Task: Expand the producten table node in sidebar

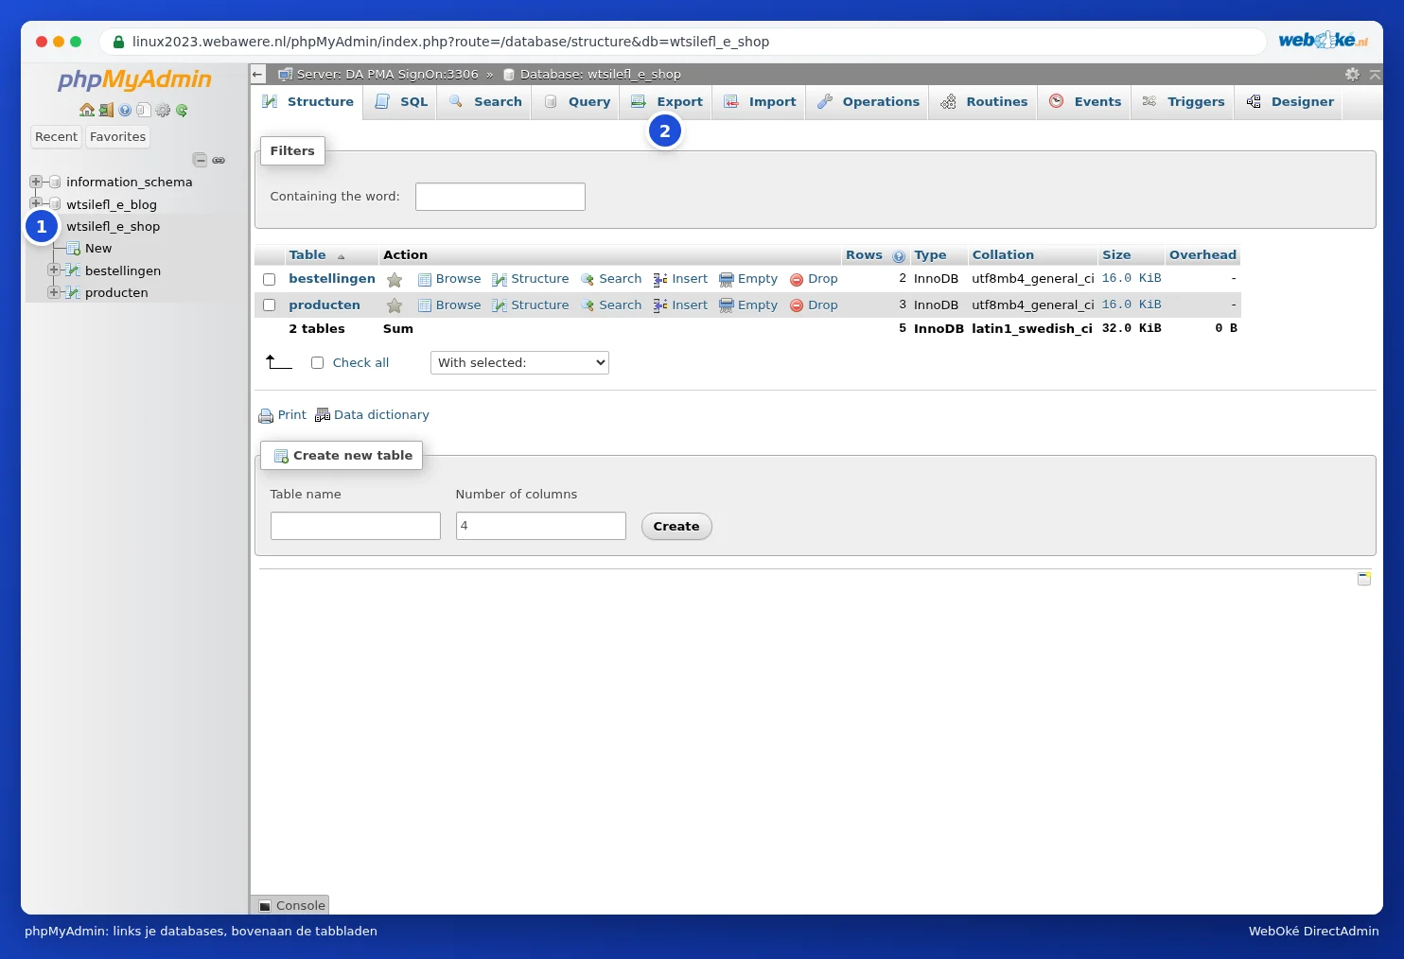Action: [x=54, y=292]
